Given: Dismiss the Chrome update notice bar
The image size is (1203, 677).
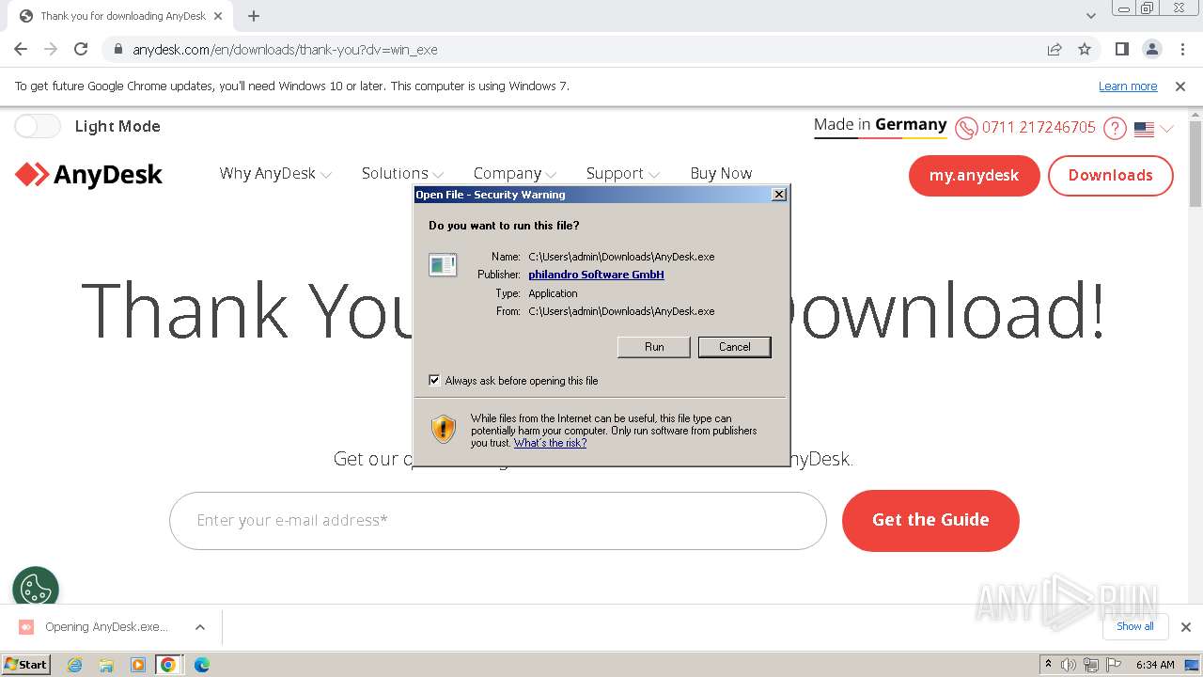Looking at the screenshot, I should (x=1180, y=86).
